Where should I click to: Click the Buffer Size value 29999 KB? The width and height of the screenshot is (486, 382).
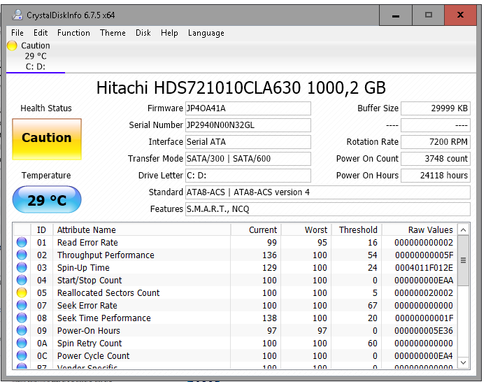click(x=436, y=108)
